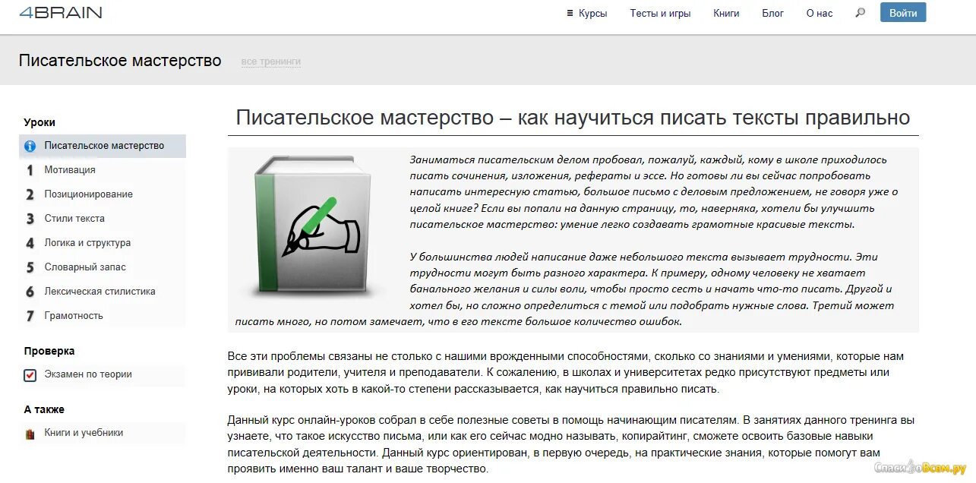Open the О нас page
This screenshot has width=976, height=483.
point(820,13)
